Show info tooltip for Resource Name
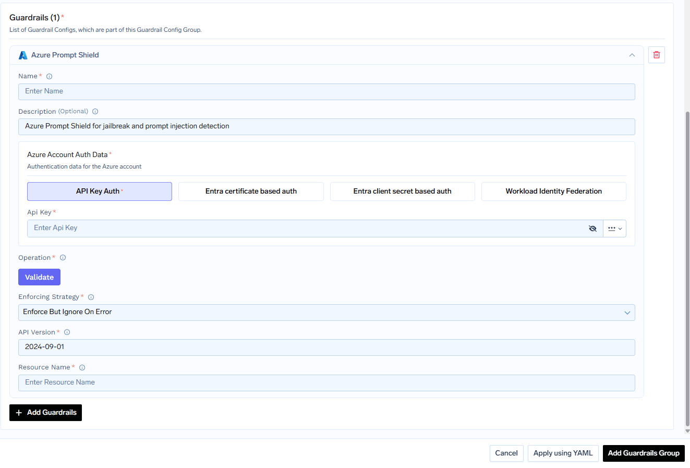This screenshot has height=468, width=690. tap(82, 368)
